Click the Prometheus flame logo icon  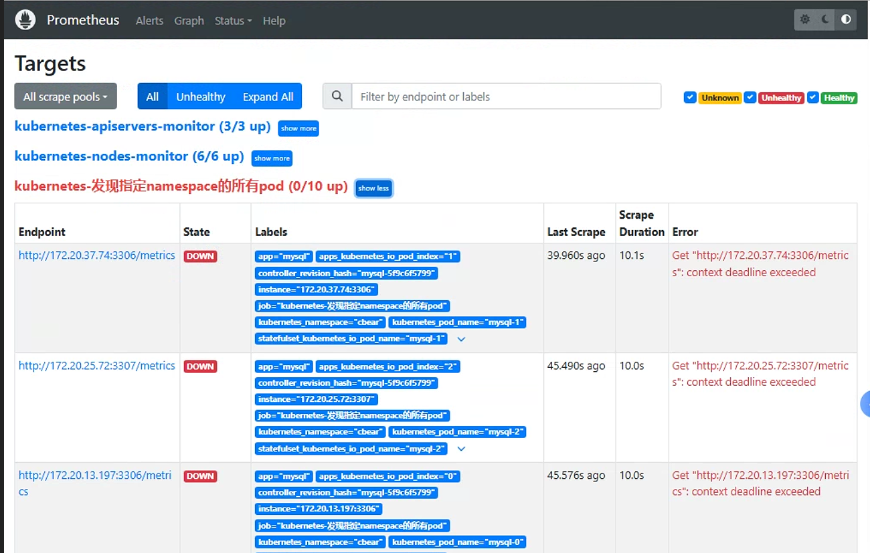[25, 19]
